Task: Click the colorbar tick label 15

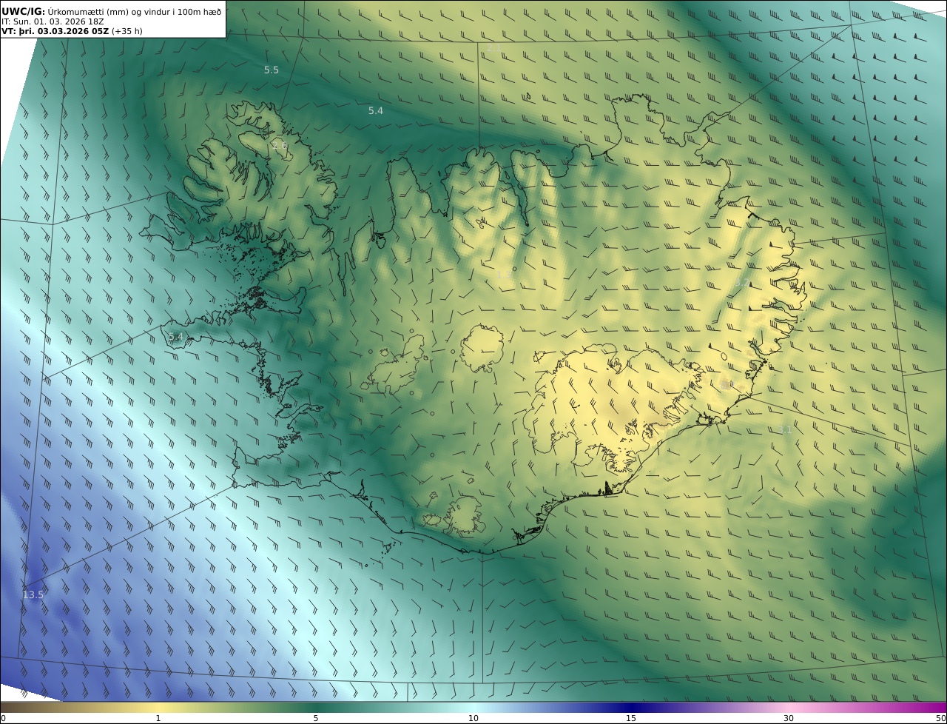Action: pos(631,718)
